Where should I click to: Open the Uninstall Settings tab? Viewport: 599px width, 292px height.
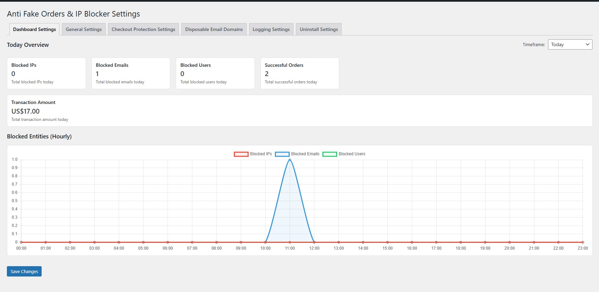point(319,29)
